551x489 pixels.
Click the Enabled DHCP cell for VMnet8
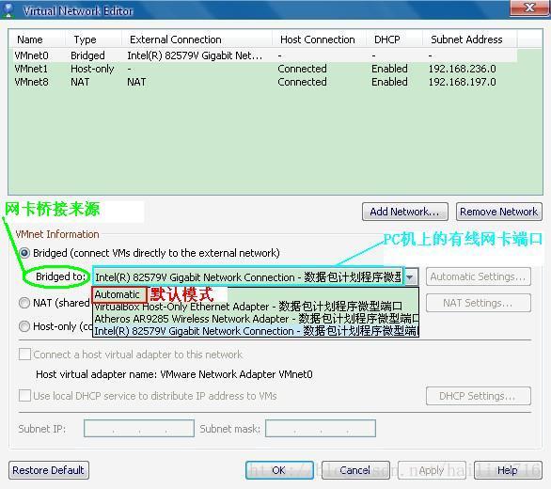[x=389, y=82]
